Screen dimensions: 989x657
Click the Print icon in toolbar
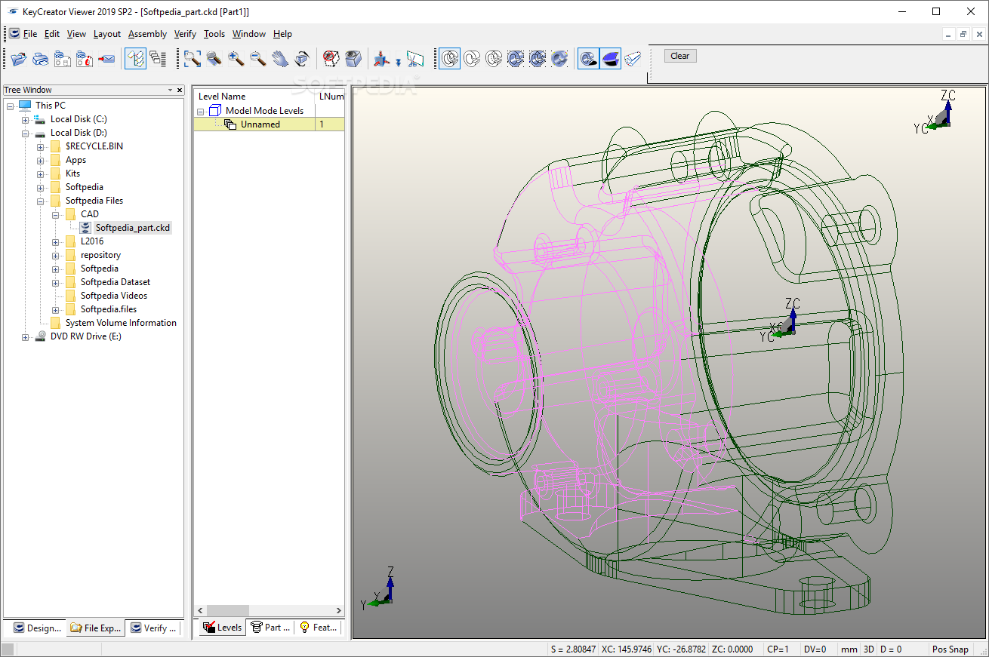tap(41, 59)
